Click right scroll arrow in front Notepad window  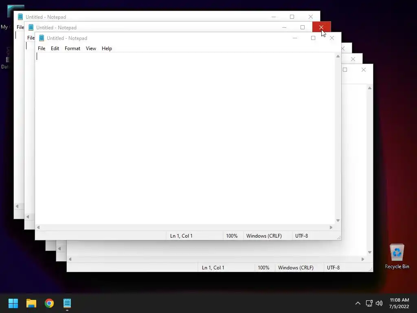pyautogui.click(x=331, y=227)
